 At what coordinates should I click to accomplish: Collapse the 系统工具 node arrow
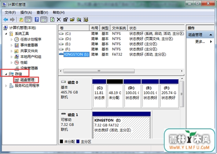(6, 34)
